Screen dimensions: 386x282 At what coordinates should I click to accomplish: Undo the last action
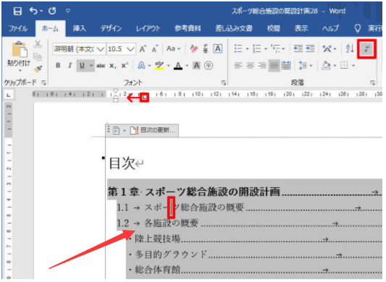[34, 11]
